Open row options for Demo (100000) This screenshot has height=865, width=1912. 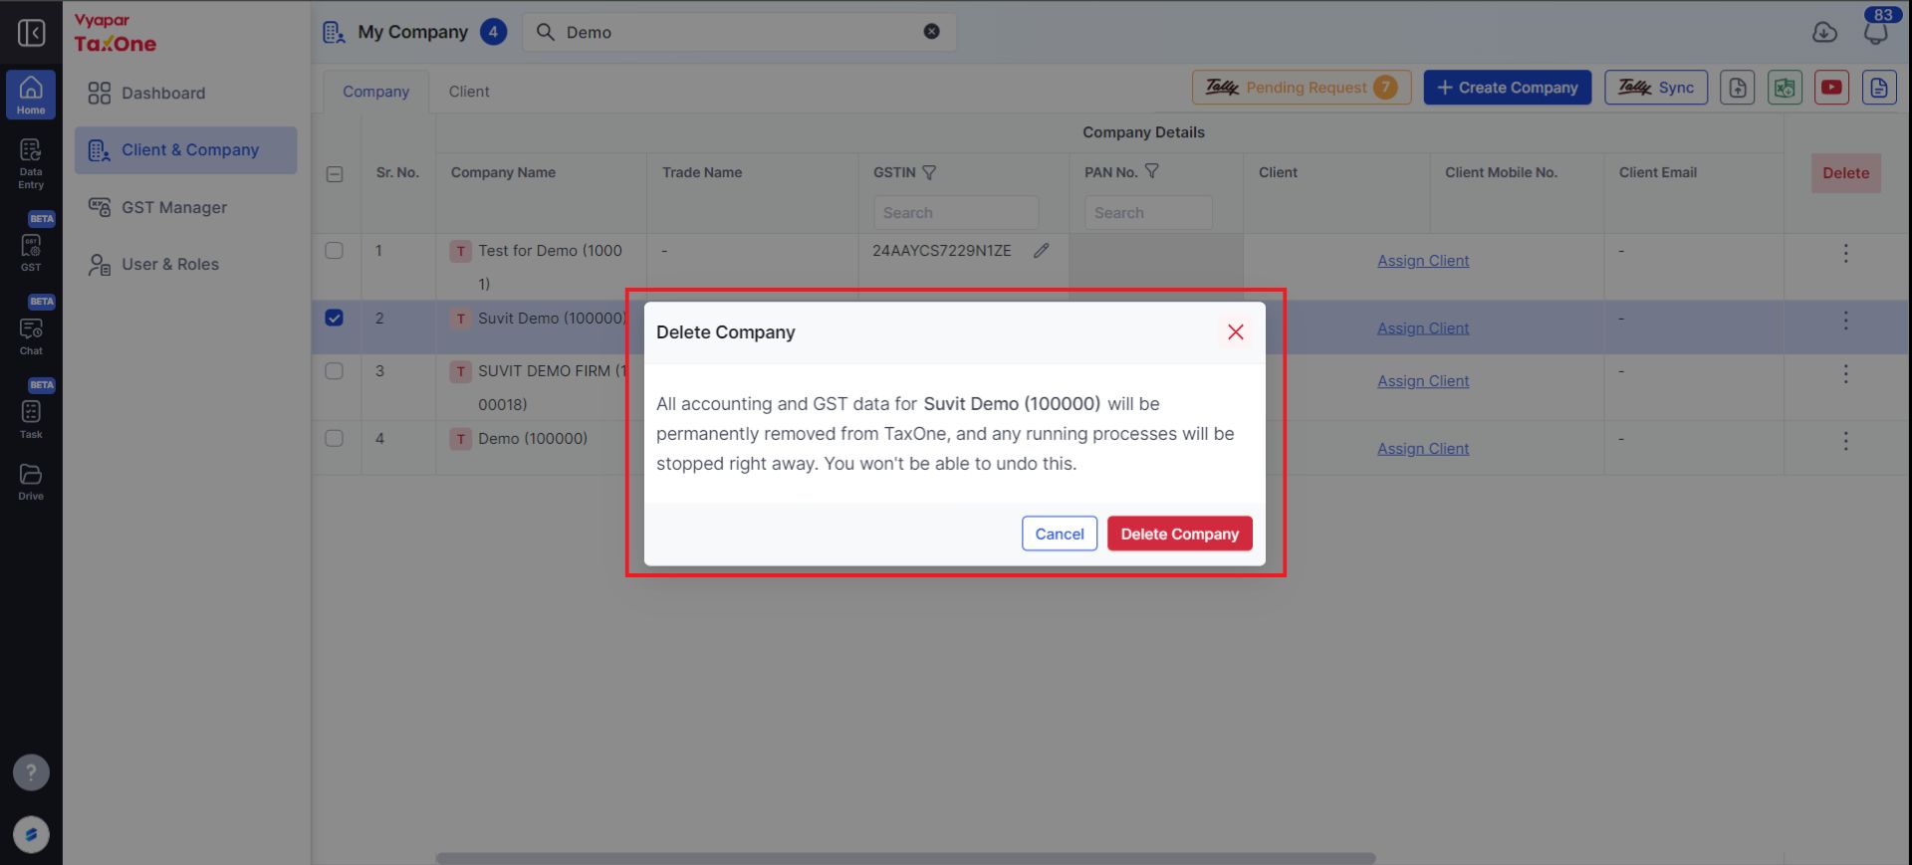pos(1845,441)
